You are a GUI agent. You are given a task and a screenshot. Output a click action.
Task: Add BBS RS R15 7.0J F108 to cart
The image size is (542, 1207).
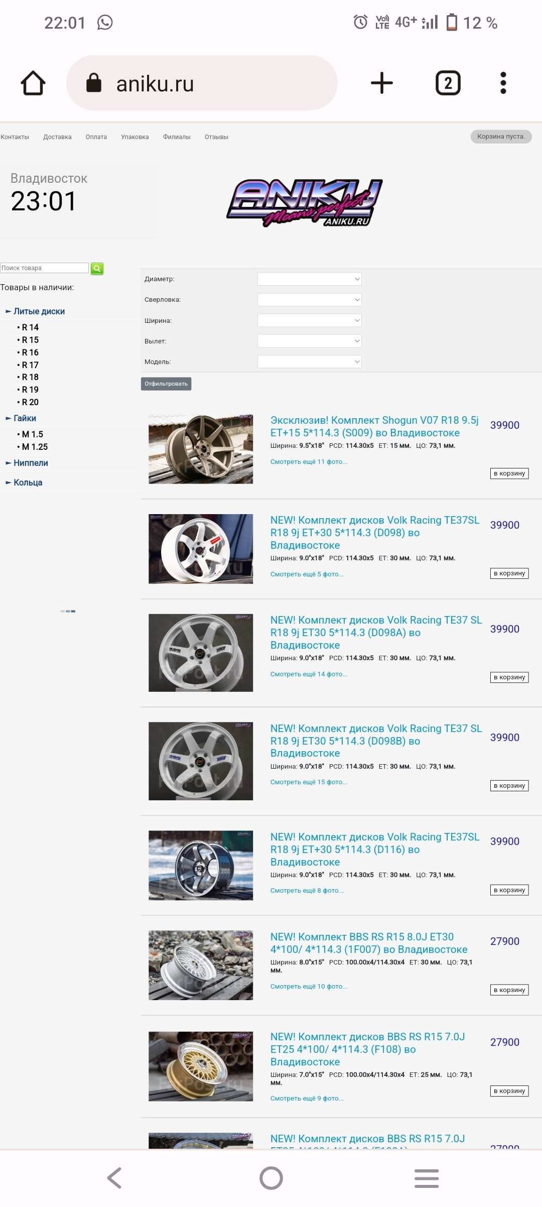[509, 1091]
